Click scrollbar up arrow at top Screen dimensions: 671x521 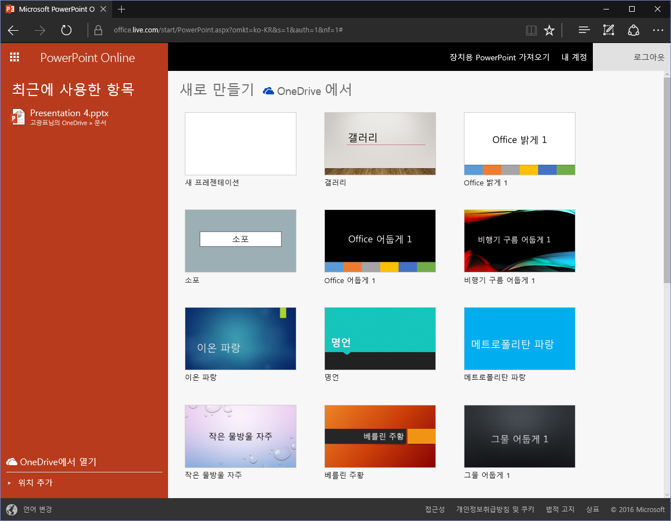(x=667, y=74)
